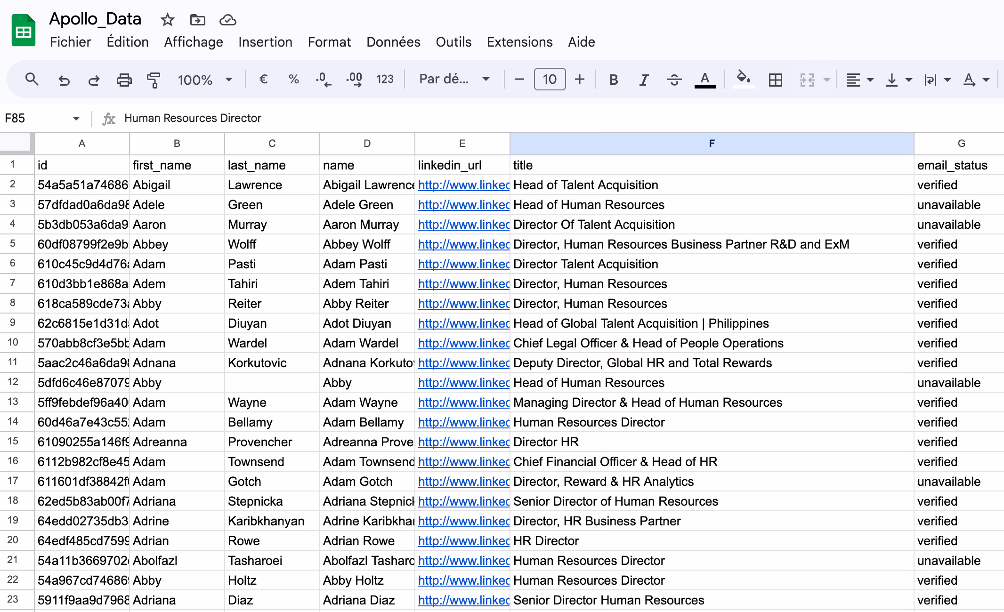Open the Données menu

coord(393,42)
